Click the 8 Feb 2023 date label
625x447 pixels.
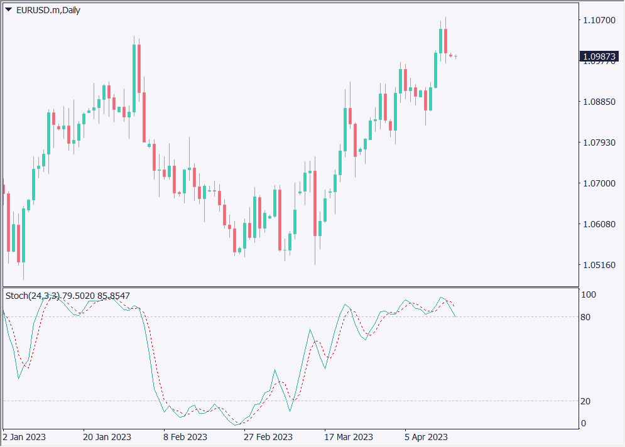click(x=185, y=436)
